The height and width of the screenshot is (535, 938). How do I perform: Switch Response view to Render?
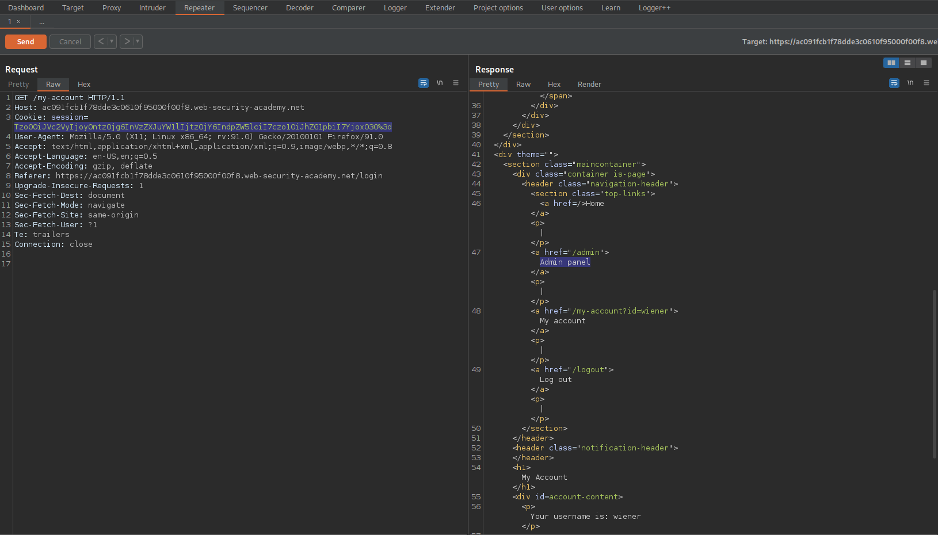589,84
